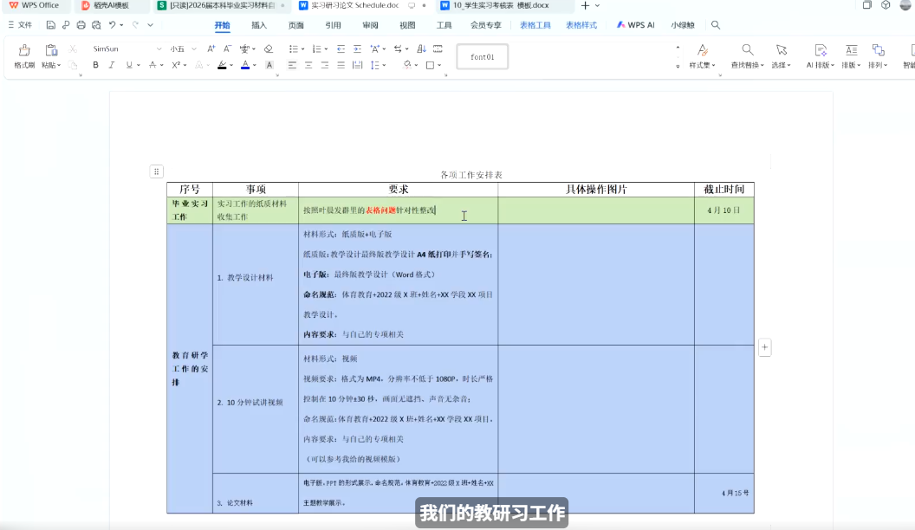This screenshot has height=530, width=915.
Task: Click the WPS Office home tab
Action: click(x=35, y=5)
